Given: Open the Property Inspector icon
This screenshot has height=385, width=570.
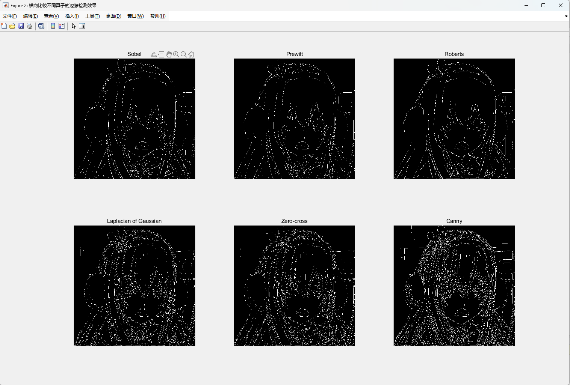Looking at the screenshot, I should (82, 26).
